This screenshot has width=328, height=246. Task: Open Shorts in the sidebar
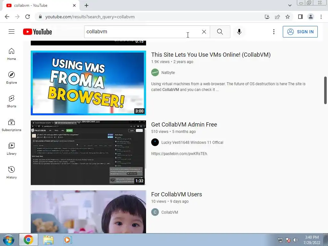pyautogui.click(x=12, y=102)
